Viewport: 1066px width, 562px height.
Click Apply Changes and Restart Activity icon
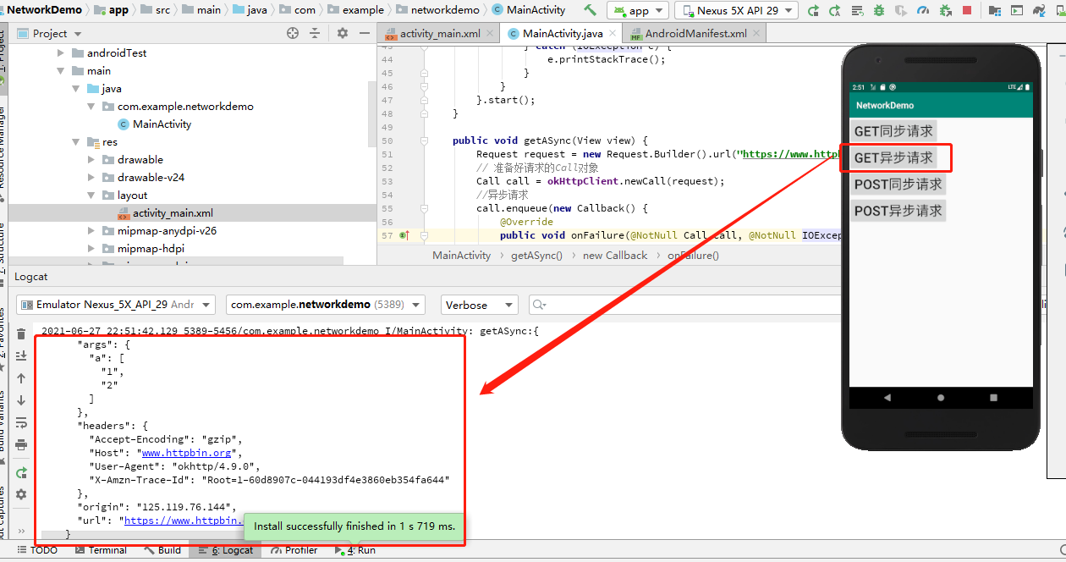point(835,11)
